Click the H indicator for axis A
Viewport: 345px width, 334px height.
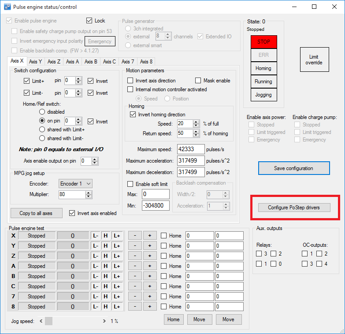(x=106, y=266)
